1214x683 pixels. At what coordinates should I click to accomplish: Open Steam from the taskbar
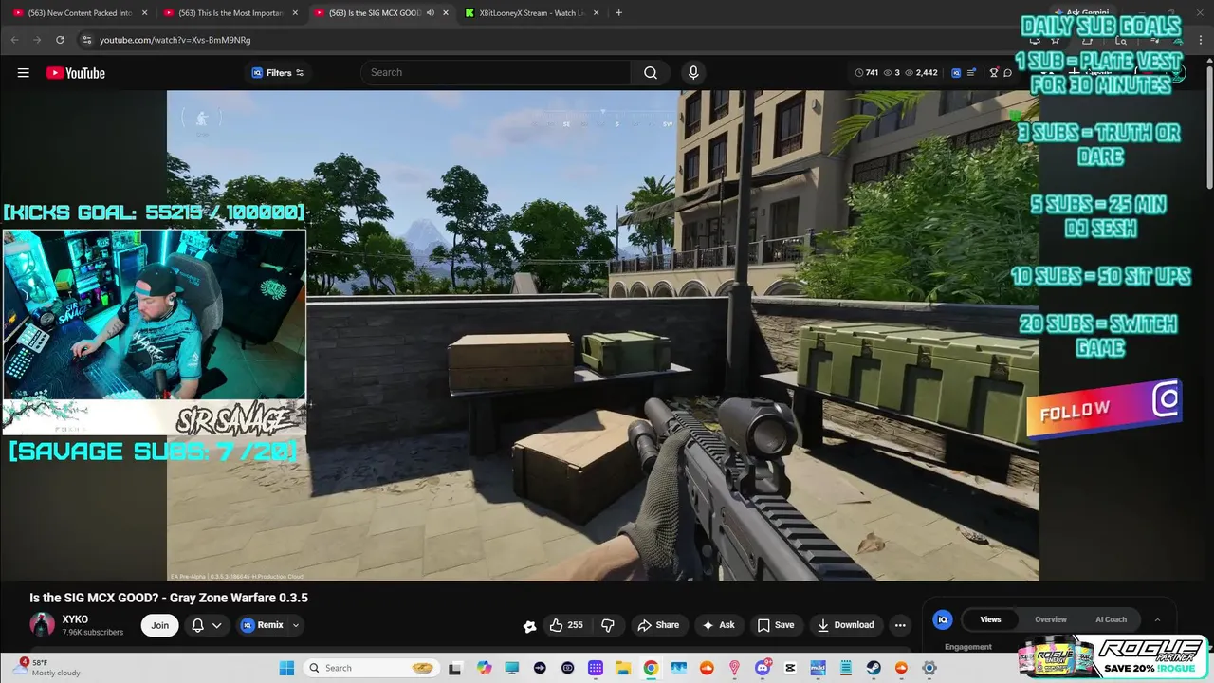(874, 668)
